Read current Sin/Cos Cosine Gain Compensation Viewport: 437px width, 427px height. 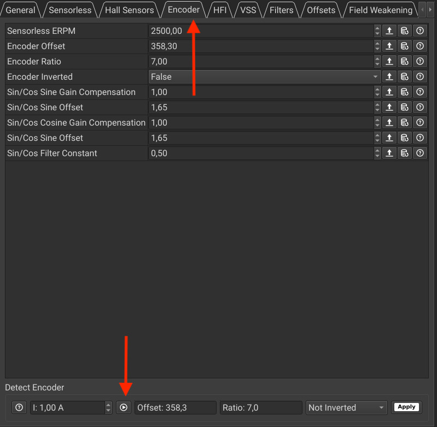click(x=389, y=123)
